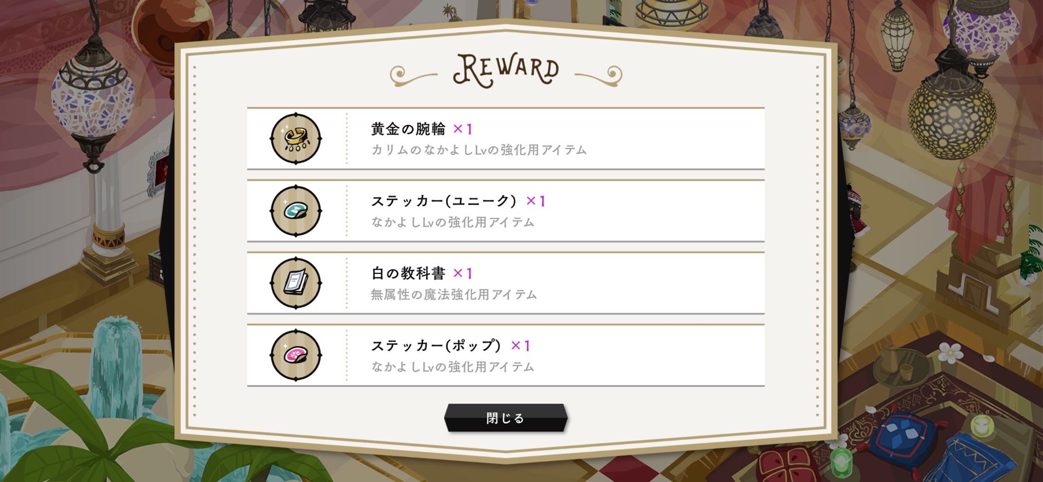Viewport: 1043px width, 482px height.
Task: Tap the pink Pop sticker icon
Action: point(296,355)
